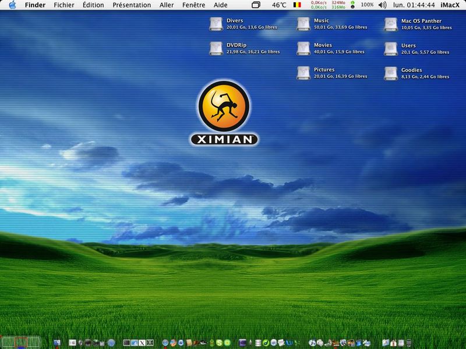Open the Terminal black-screen Dock icon
466x349 pixels.
pos(126,343)
